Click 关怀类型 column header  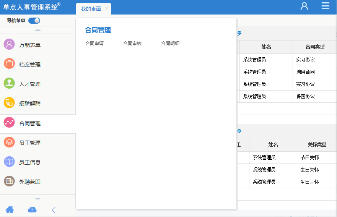(x=317, y=145)
